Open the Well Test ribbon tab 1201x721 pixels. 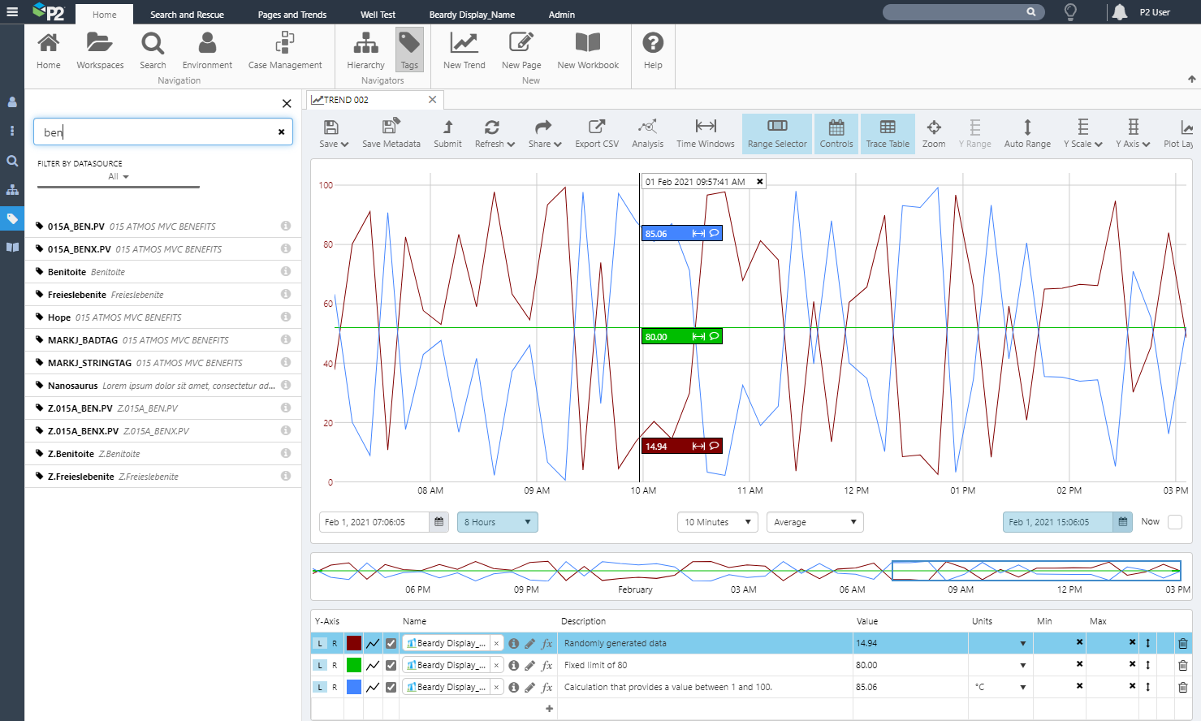[378, 15]
